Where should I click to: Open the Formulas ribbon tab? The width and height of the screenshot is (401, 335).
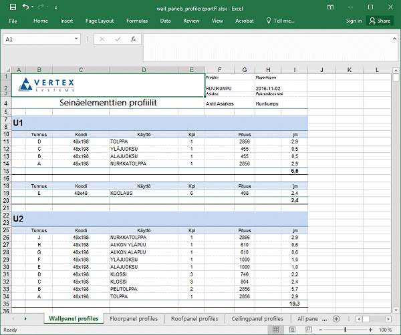(136, 21)
